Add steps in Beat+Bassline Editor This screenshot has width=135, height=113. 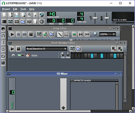120,49
